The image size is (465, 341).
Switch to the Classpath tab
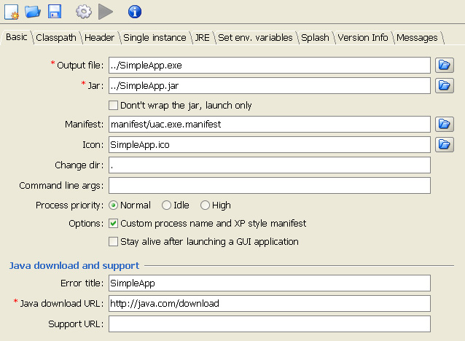(58, 38)
